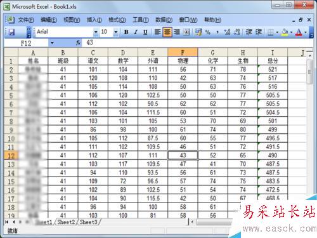Click the Borders icon

coord(271,32)
